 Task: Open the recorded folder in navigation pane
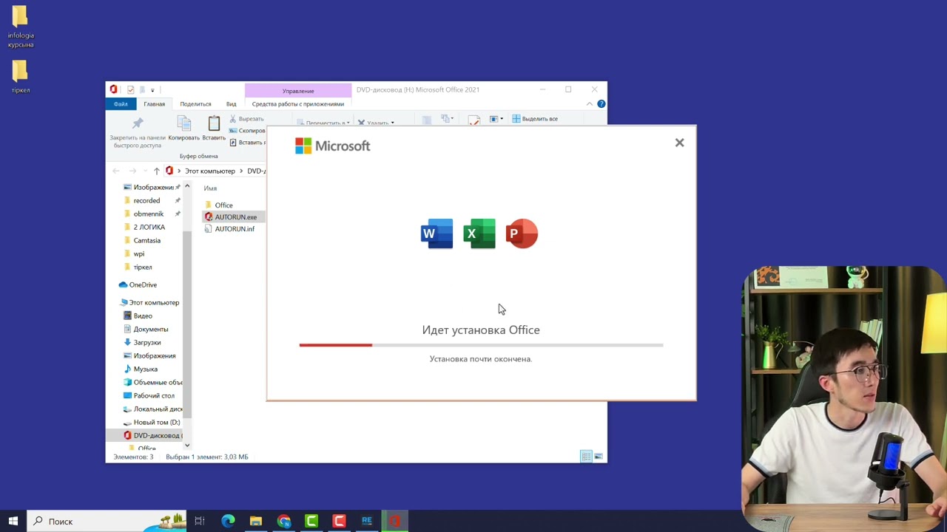[x=146, y=201]
